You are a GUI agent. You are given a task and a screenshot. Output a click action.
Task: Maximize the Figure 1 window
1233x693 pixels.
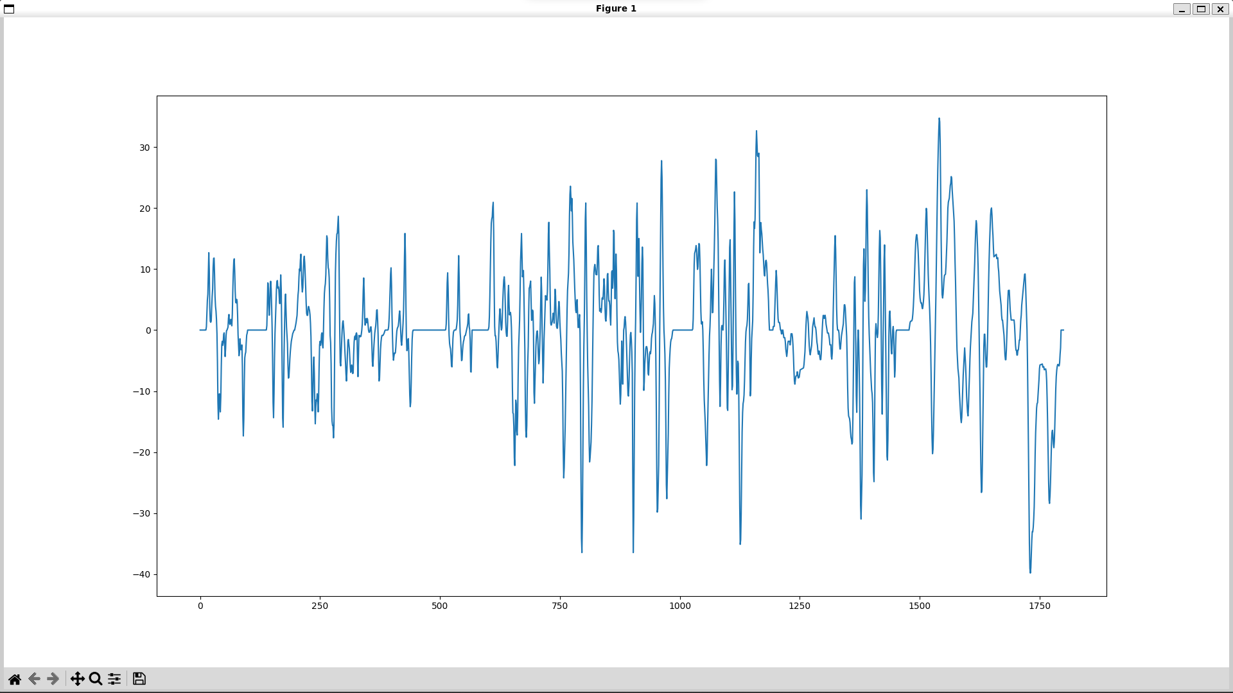pyautogui.click(x=1201, y=9)
